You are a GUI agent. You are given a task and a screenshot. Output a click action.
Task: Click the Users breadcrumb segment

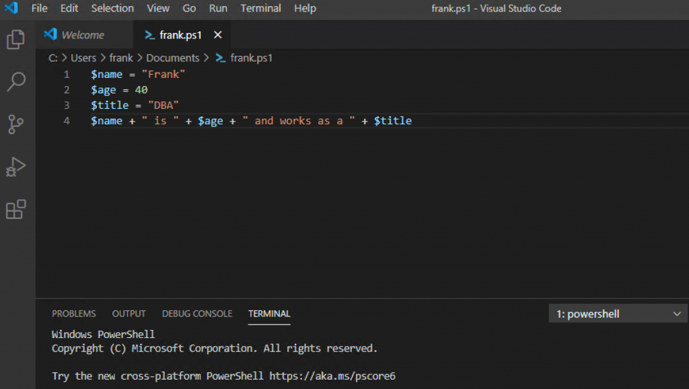(83, 58)
